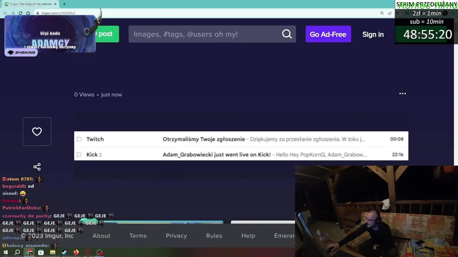The height and width of the screenshot is (257, 458).
Task: Click the Go Ad-Free button
Action: 328,34
